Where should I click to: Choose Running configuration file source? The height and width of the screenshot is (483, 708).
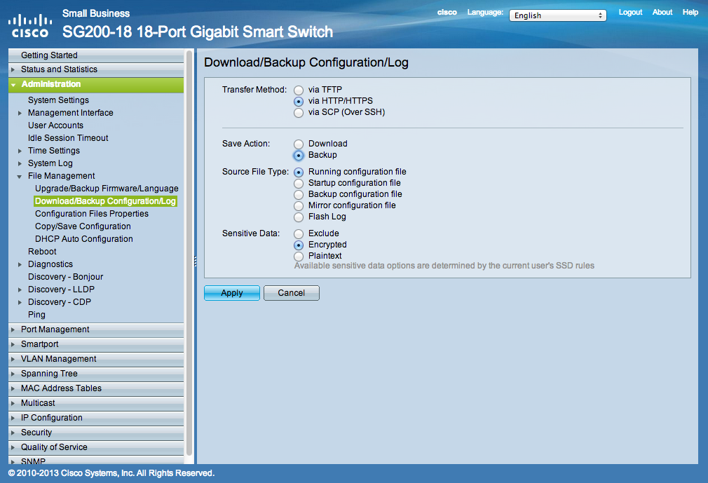click(299, 172)
